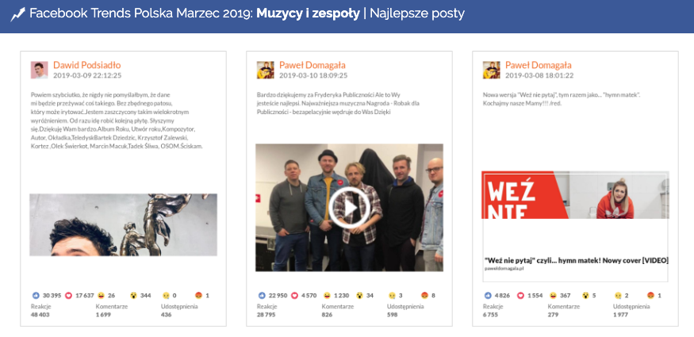Click the wow icon showing 344

[x=134, y=296]
